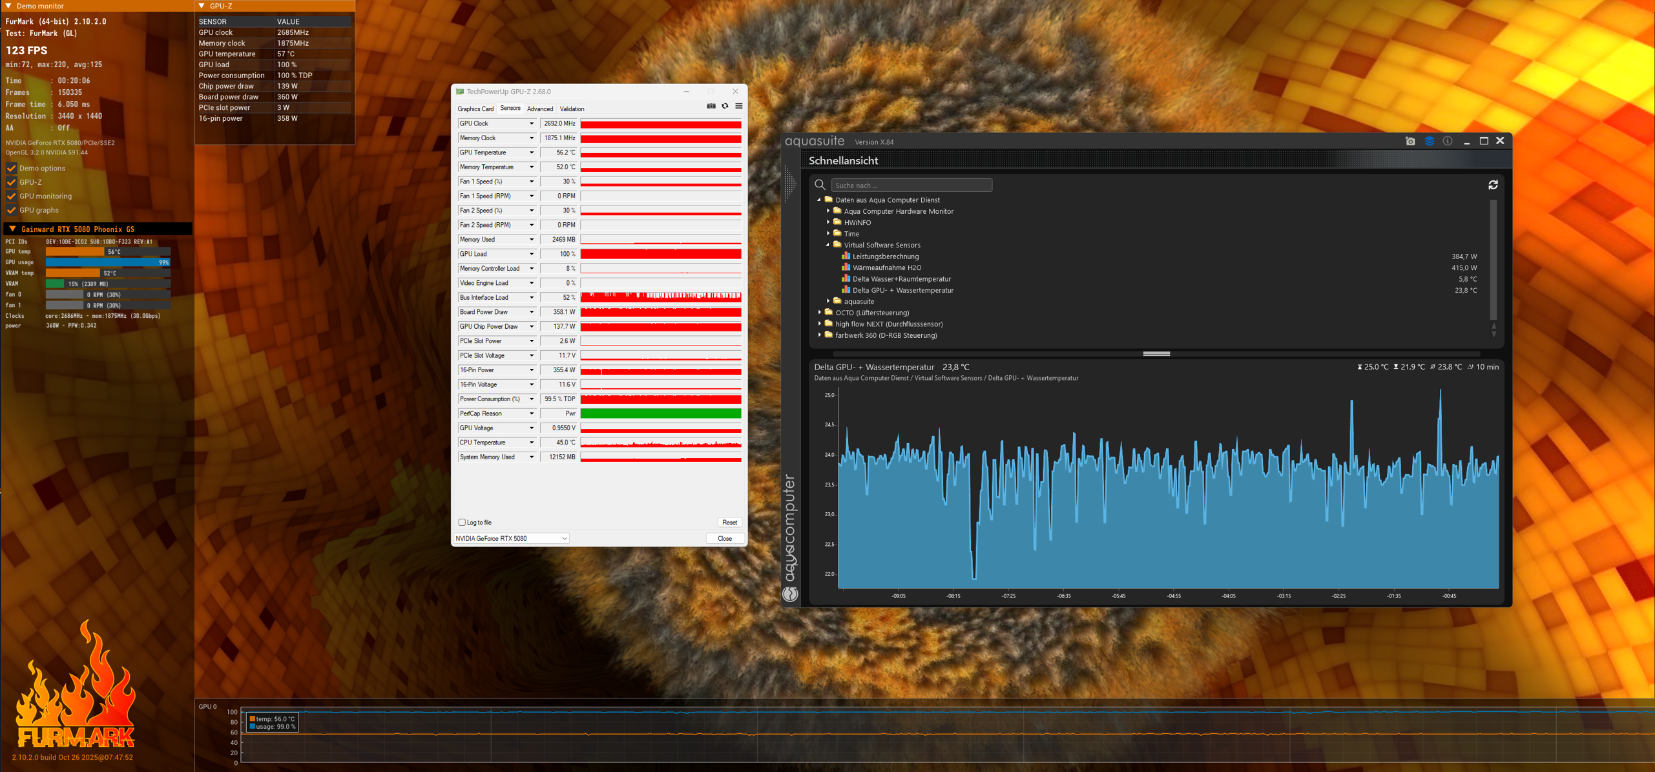Click GPU-Z sensor refresh icon
Screen dimensions: 1655x772
tap(725, 107)
